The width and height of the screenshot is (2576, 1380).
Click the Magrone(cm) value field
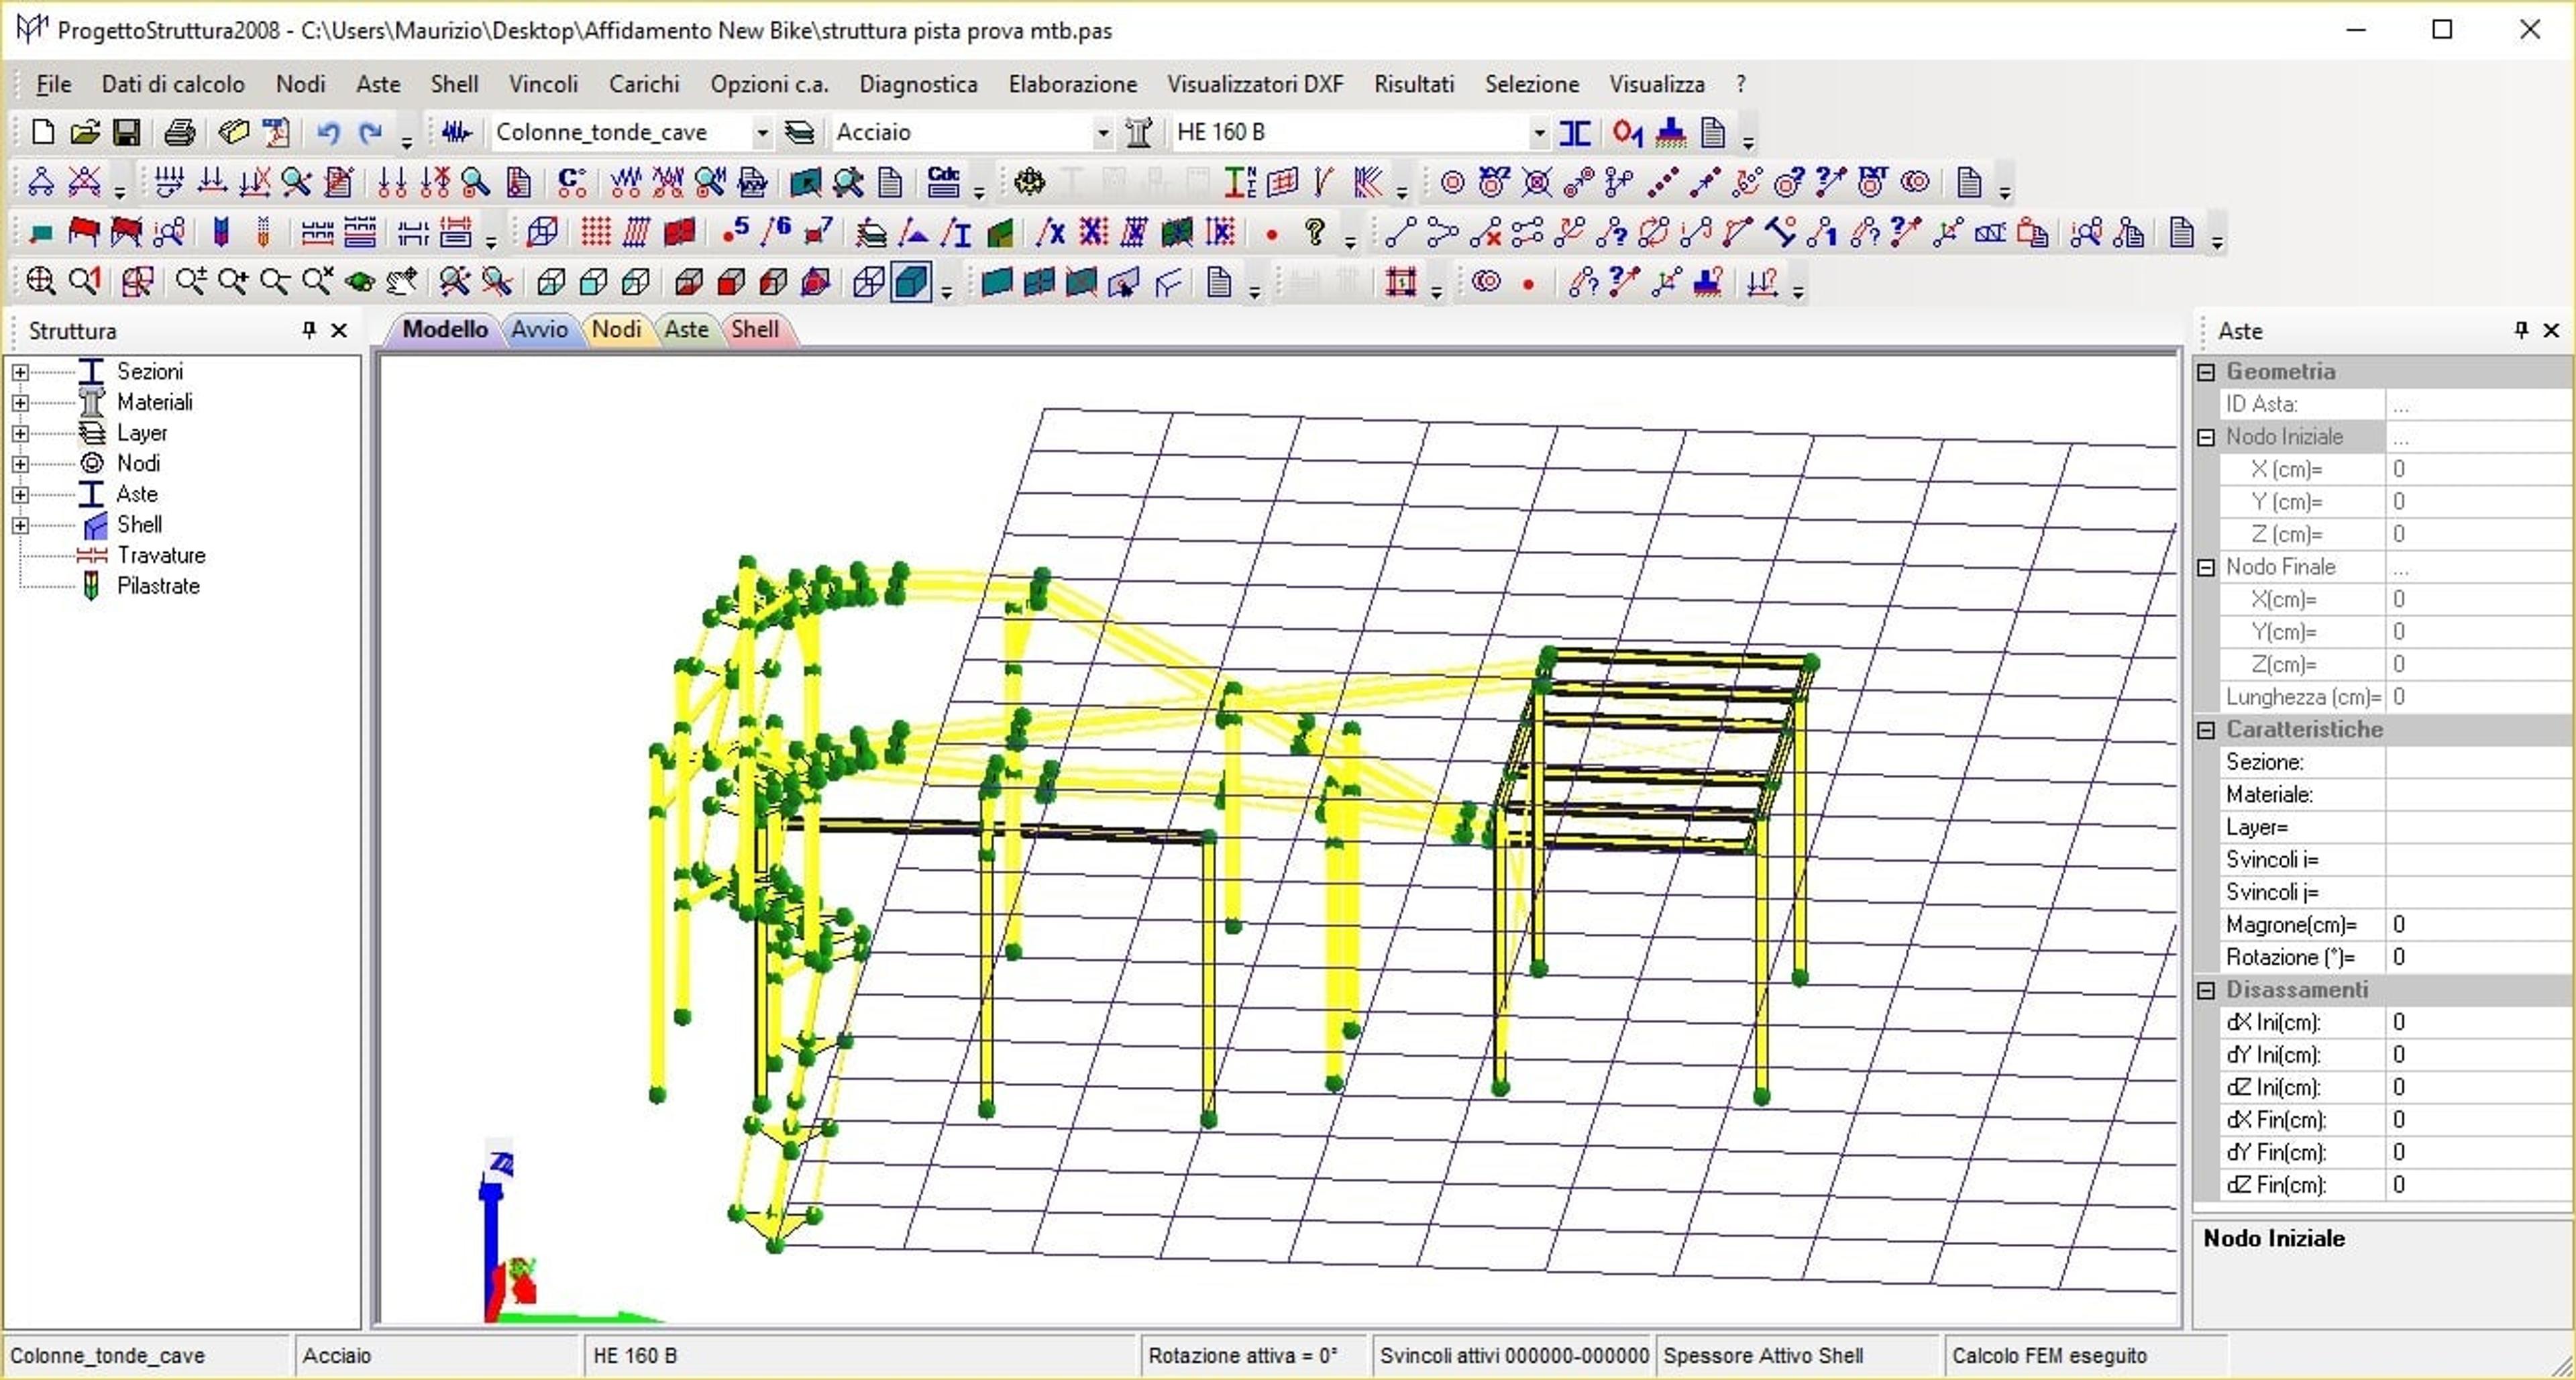tap(2478, 925)
